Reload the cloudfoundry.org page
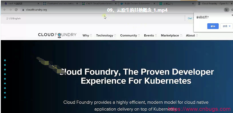 (x=16, y=10)
